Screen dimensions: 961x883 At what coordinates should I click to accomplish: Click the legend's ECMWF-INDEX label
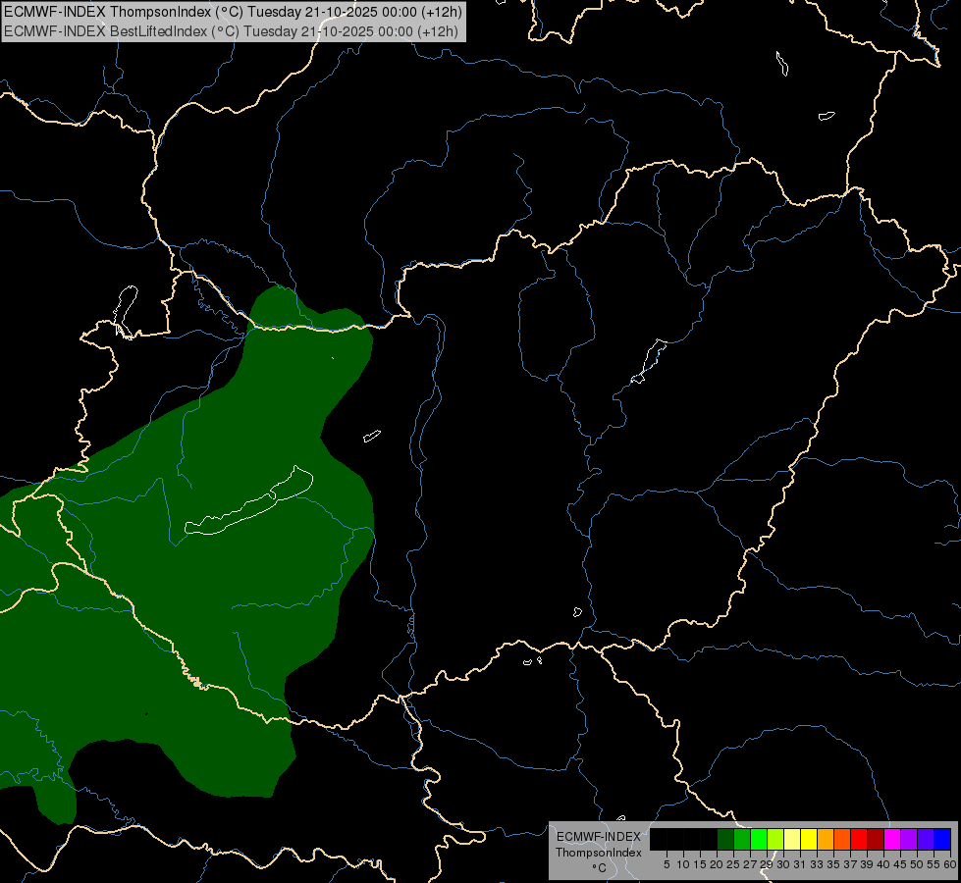tap(598, 837)
